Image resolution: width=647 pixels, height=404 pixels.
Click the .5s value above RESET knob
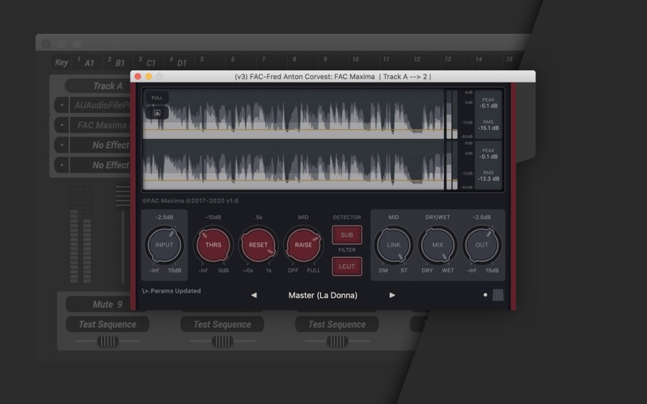coord(258,217)
